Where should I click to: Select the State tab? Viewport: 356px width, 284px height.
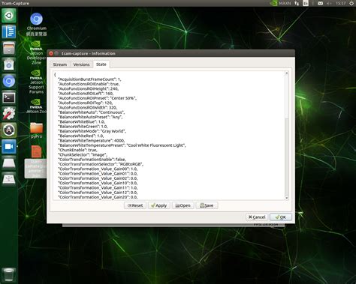pyautogui.click(x=101, y=64)
